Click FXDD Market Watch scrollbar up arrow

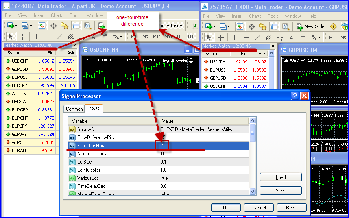pyautogui.click(x=271, y=53)
